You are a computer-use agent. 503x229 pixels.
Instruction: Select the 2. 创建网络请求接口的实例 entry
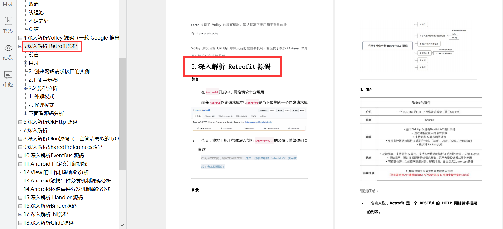(59, 71)
